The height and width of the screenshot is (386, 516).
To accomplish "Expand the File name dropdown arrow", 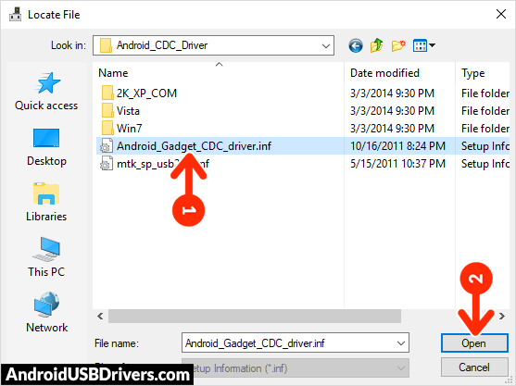I will 401,343.
